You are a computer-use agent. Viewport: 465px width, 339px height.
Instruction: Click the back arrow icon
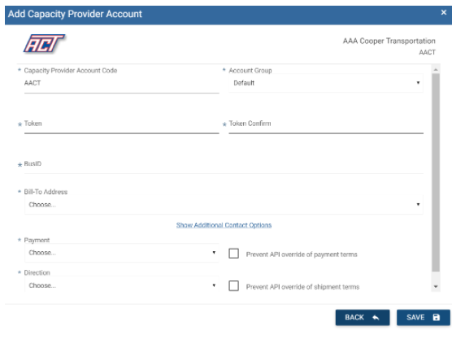[x=376, y=317]
